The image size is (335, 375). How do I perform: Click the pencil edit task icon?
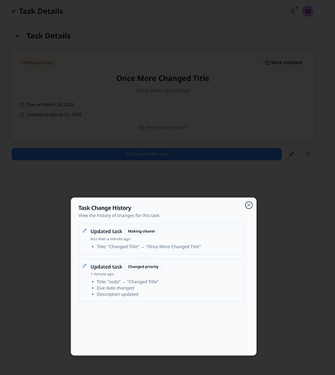tap(292, 154)
